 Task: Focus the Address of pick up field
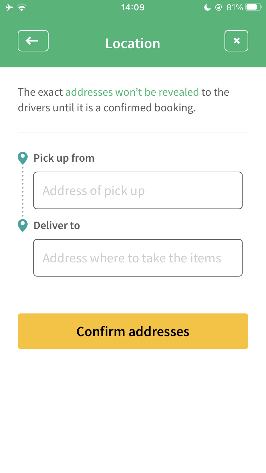pyautogui.click(x=138, y=190)
